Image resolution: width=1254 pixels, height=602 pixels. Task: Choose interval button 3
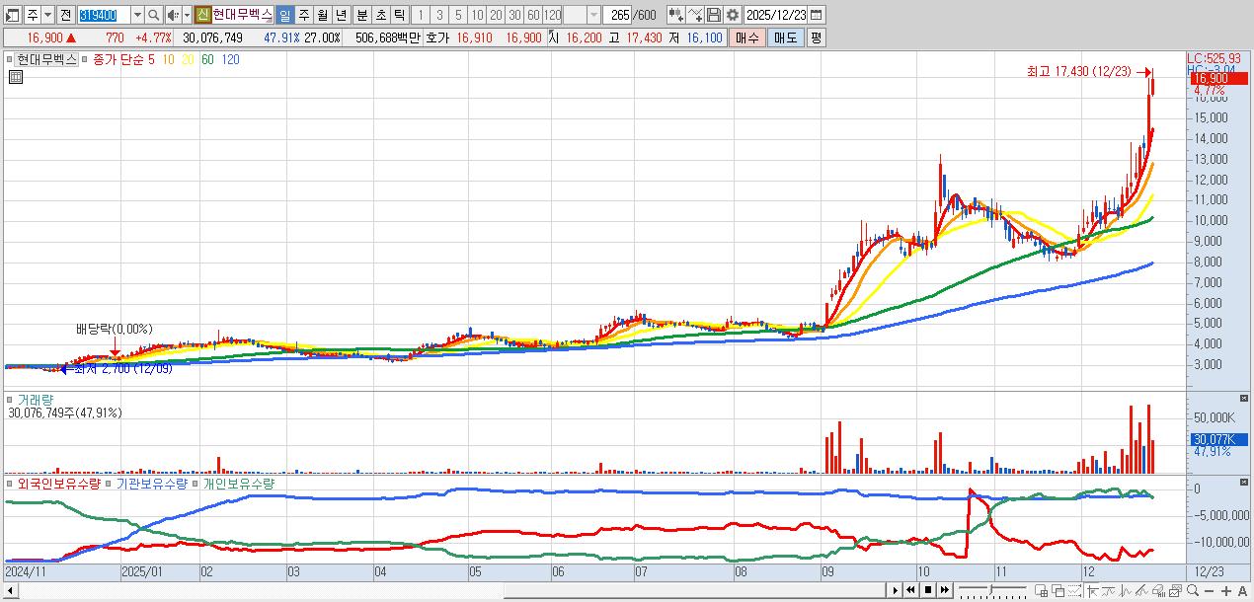[x=439, y=15]
